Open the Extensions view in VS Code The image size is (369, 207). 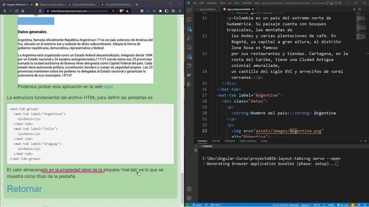(189, 56)
